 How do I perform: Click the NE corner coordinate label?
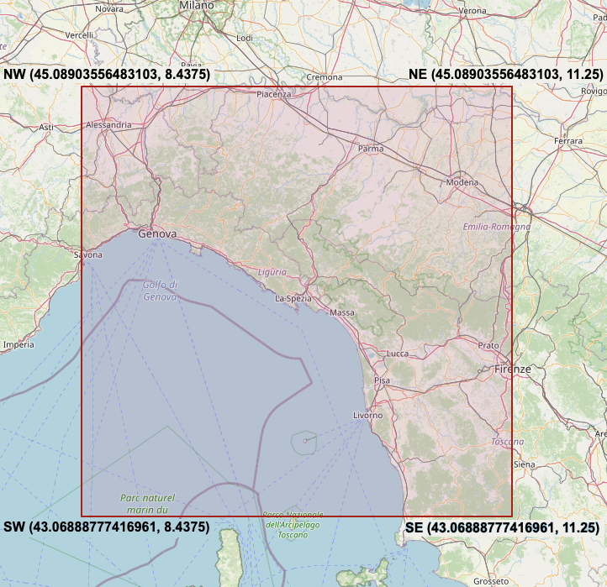(x=505, y=75)
